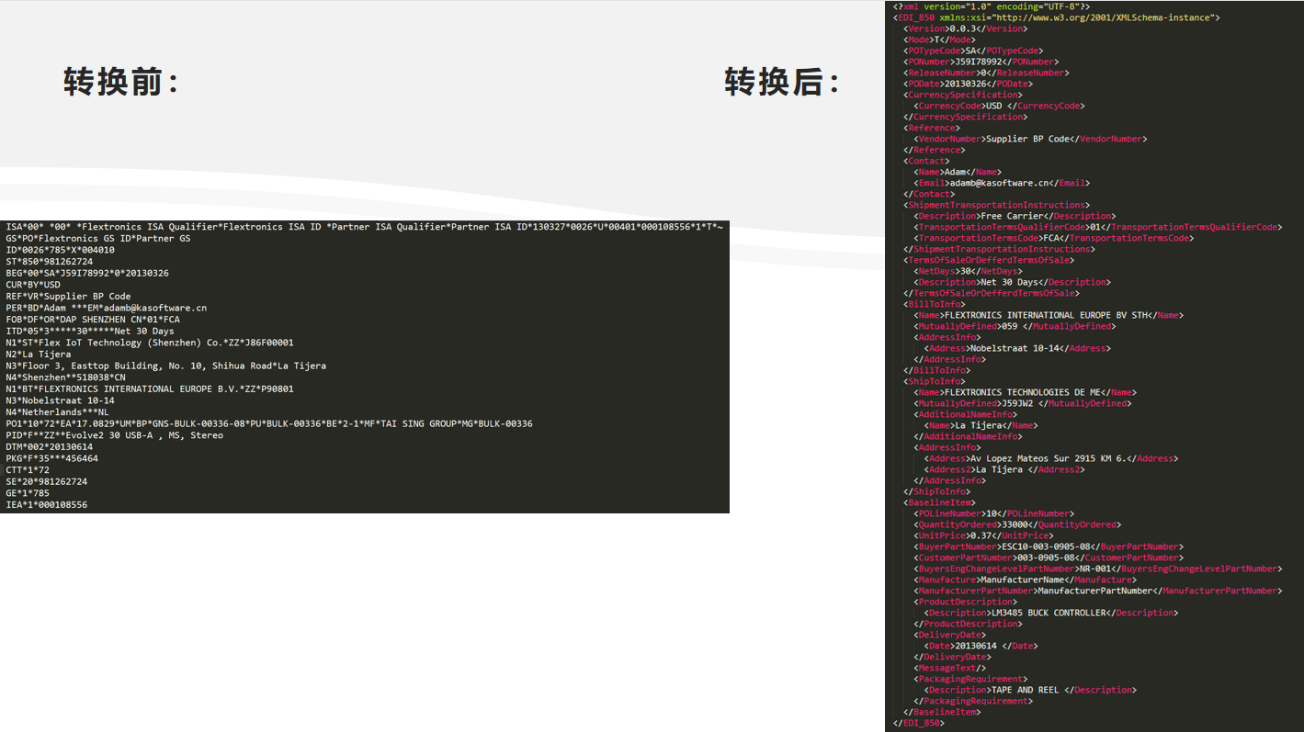Viewport: 1304px width, 732px height.
Task: Click the 'PKG*F*35***456464' segment
Action: (51, 458)
